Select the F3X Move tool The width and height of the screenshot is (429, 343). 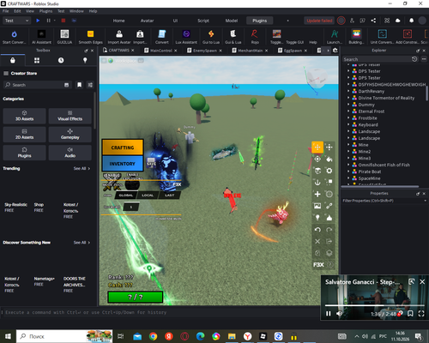pos(317,147)
